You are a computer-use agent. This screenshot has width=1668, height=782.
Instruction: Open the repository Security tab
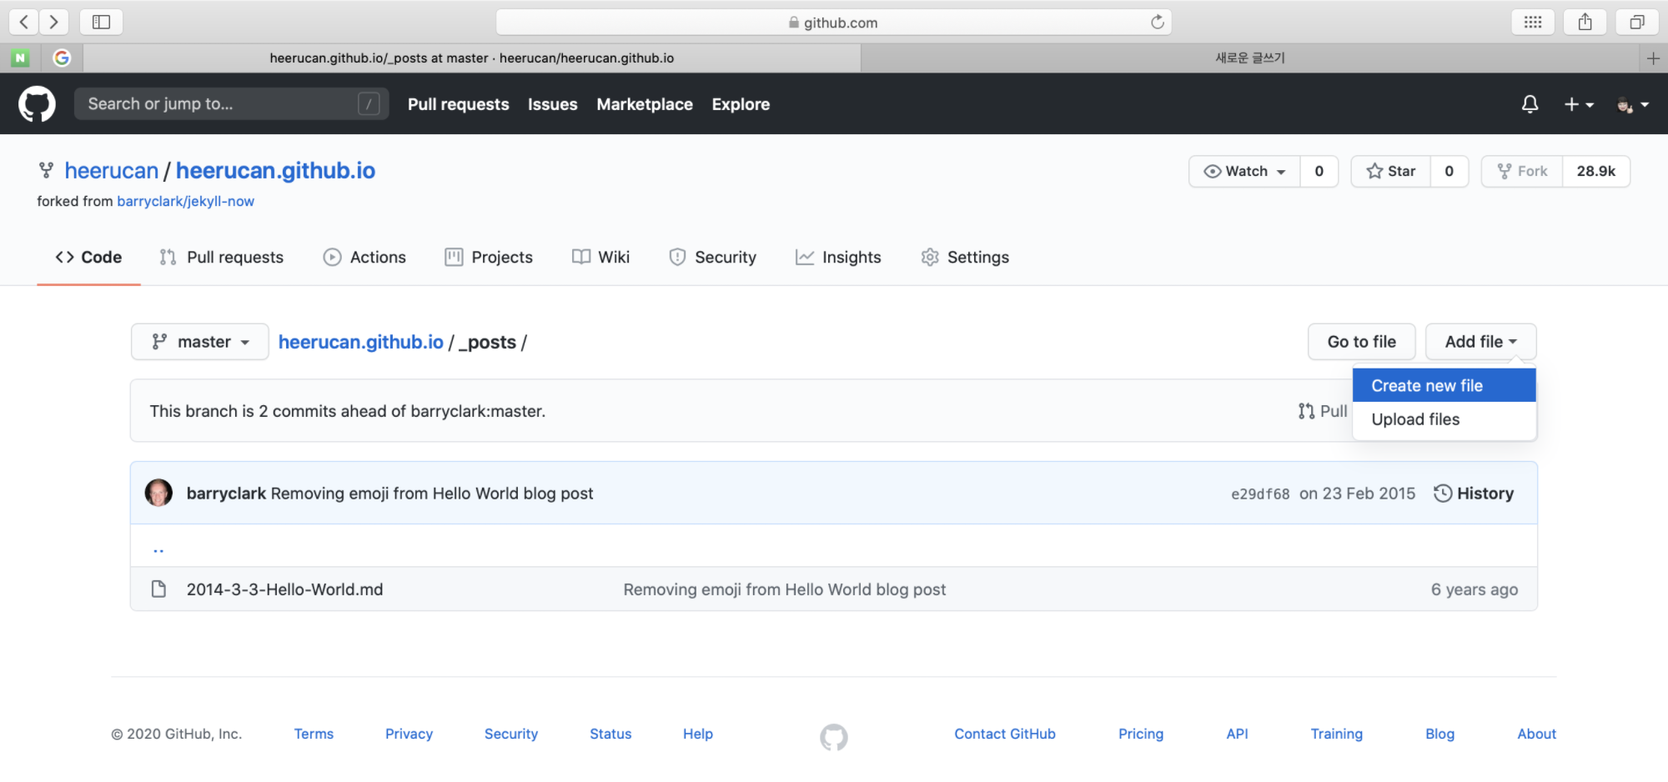click(712, 258)
